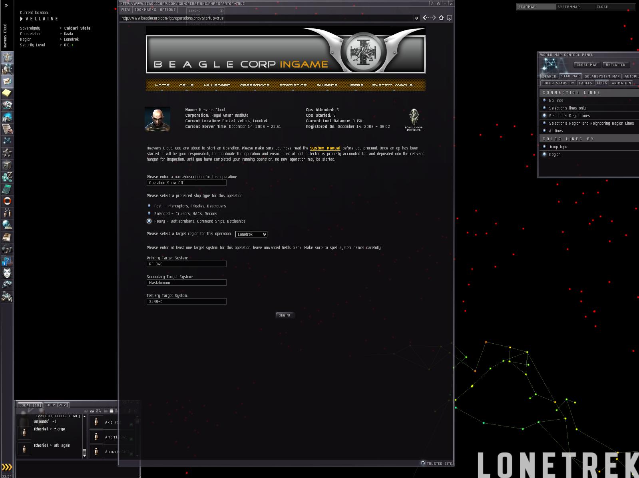This screenshot has width=639, height=478.
Task: Click the Begin! button
Action: pos(285,315)
